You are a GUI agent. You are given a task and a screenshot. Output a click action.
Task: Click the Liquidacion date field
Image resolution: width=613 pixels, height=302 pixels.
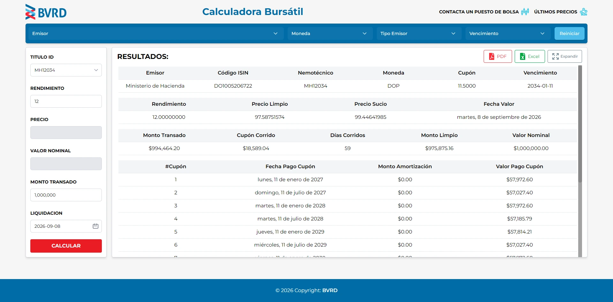pyautogui.click(x=66, y=226)
